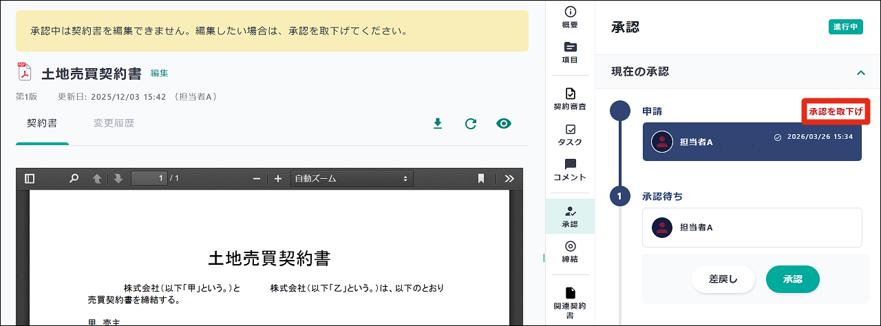Open the 契約審査 sidebar panel
This screenshot has height=326, width=881.
570,99
